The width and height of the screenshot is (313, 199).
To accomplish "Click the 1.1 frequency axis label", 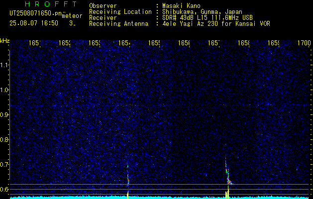I will [x=4, y=65].
